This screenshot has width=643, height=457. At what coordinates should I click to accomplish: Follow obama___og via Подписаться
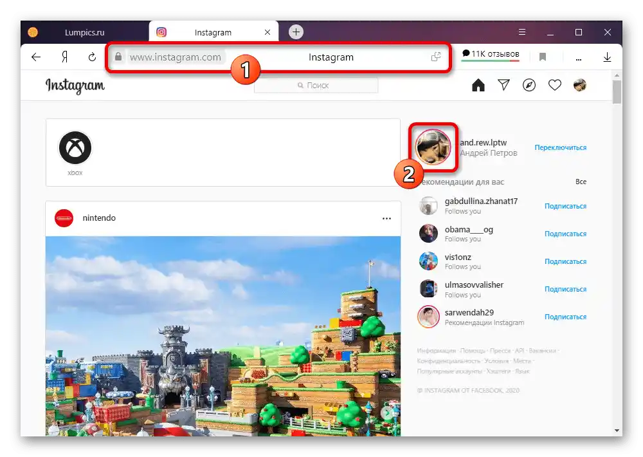(x=565, y=234)
